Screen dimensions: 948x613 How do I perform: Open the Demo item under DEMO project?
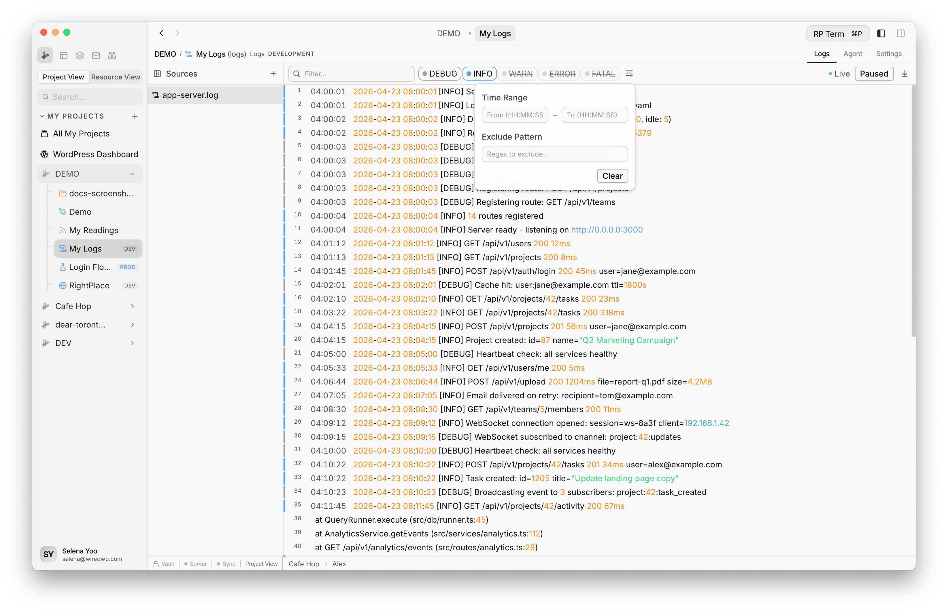pos(98,212)
